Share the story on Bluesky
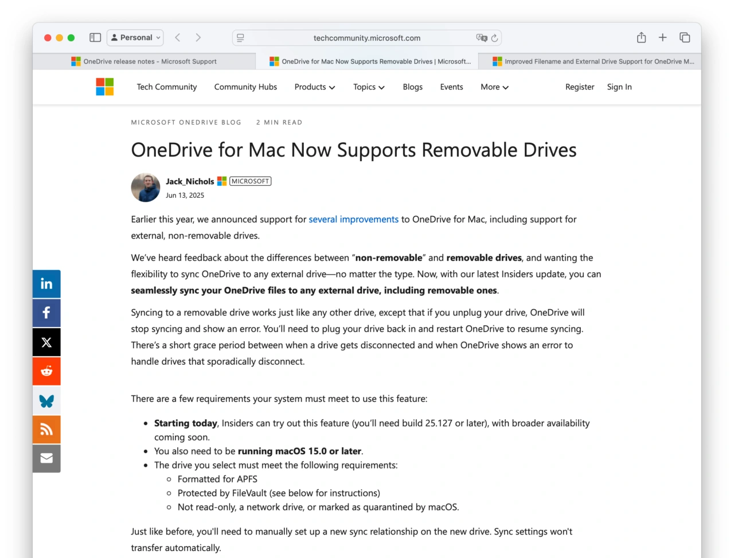Viewport: 734px width, 558px height. click(x=46, y=400)
